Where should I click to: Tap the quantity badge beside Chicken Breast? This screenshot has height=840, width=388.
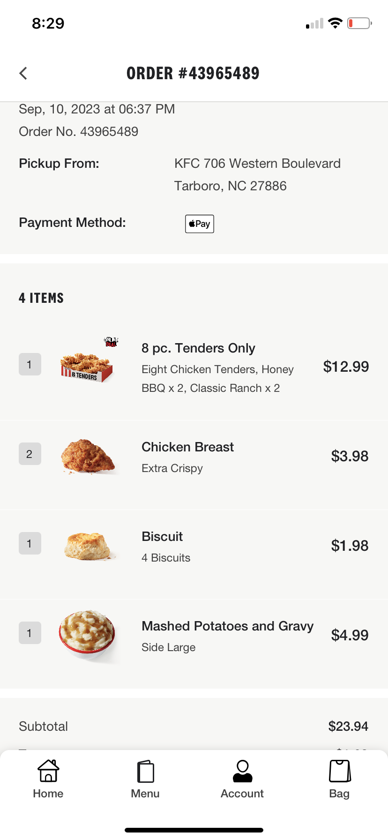point(30,454)
